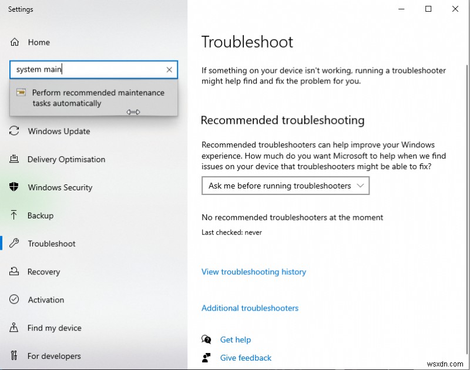Open View troubleshooting history
This screenshot has height=370, width=470.
[254, 272]
